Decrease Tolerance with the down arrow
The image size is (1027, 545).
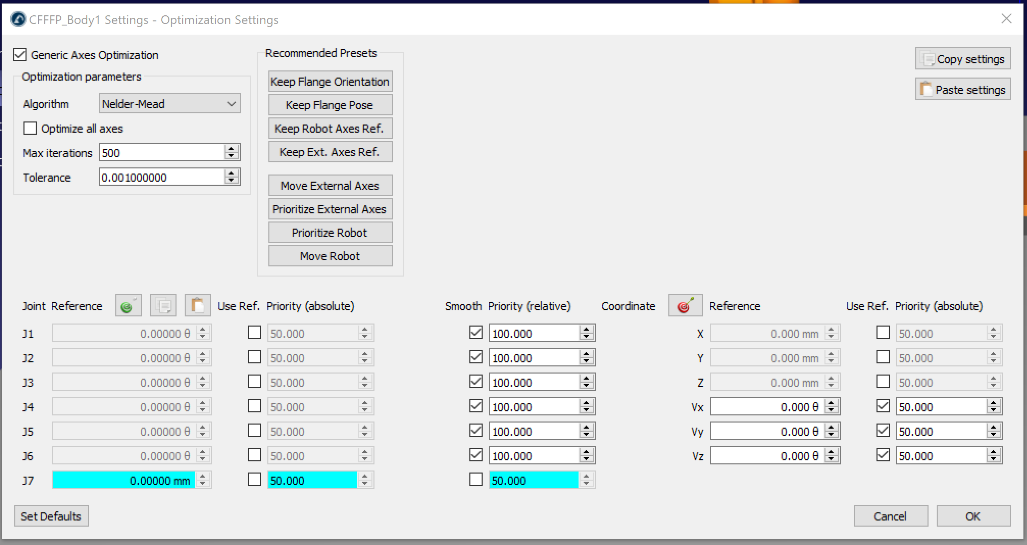click(x=232, y=181)
